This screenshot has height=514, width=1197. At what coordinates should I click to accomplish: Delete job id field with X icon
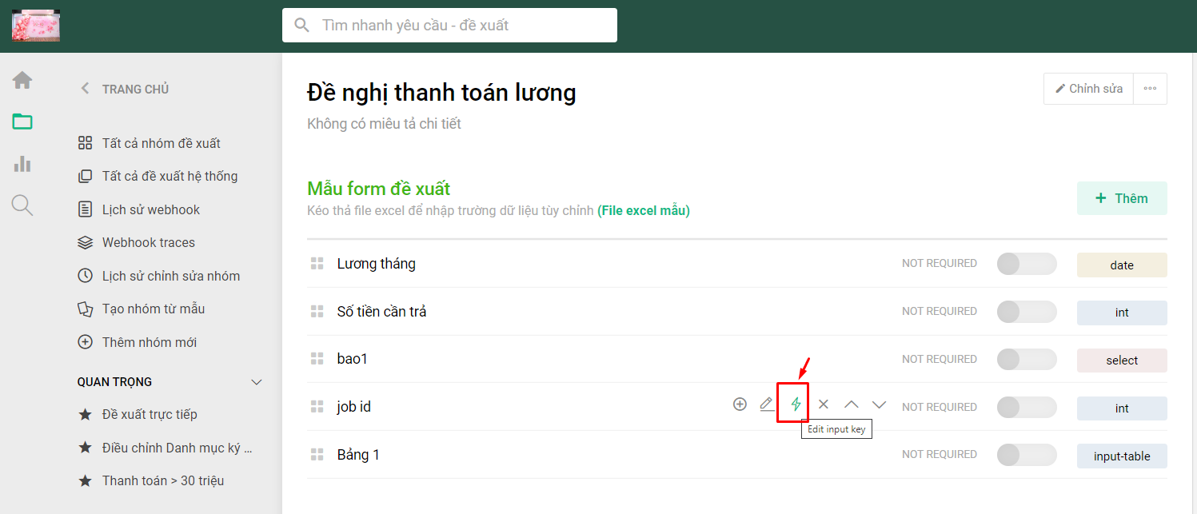pyautogui.click(x=824, y=404)
